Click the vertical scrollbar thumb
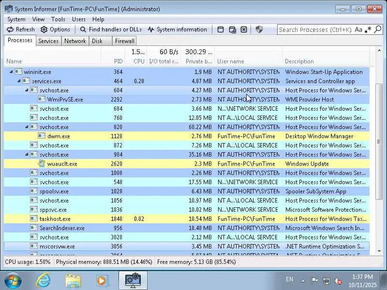 pyautogui.click(x=379, y=142)
